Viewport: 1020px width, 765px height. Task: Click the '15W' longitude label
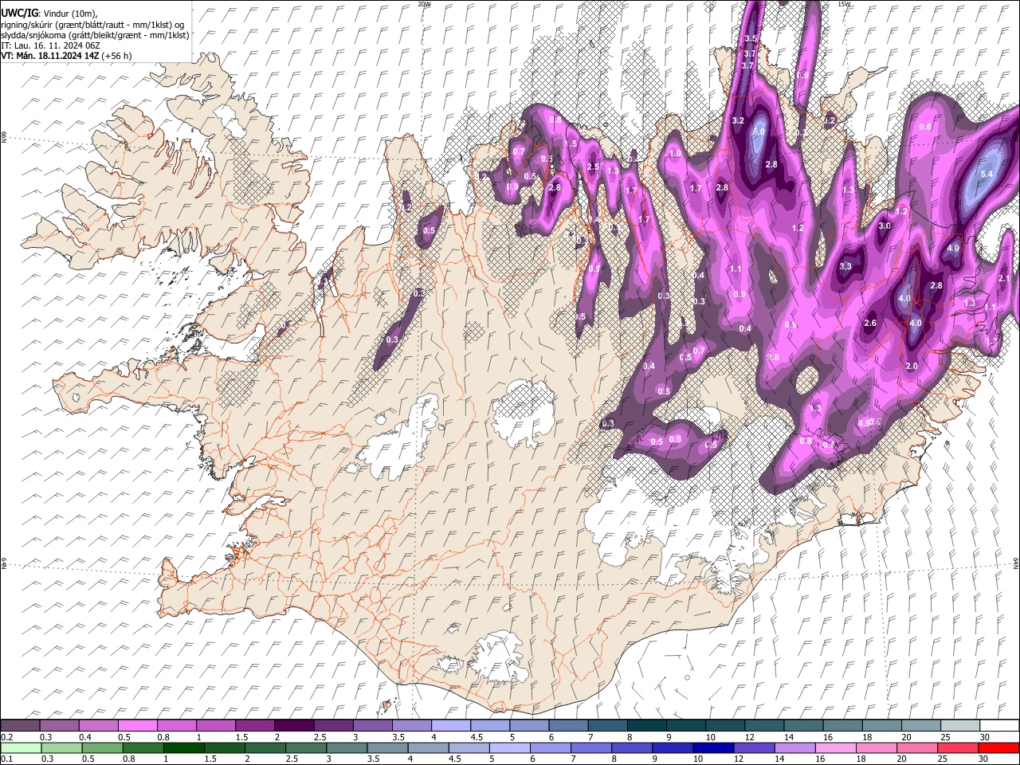(x=843, y=4)
